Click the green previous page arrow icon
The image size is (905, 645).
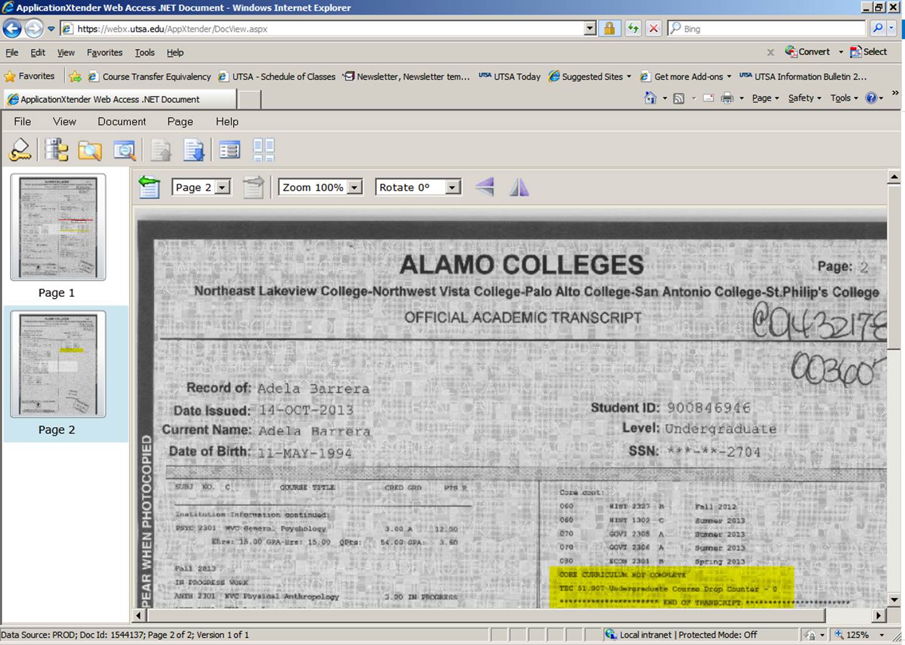click(149, 187)
